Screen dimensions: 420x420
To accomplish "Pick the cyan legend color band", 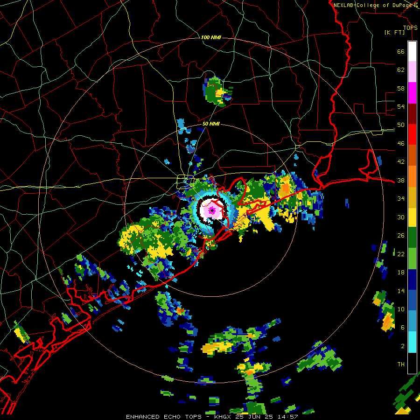I will tap(412, 342).
